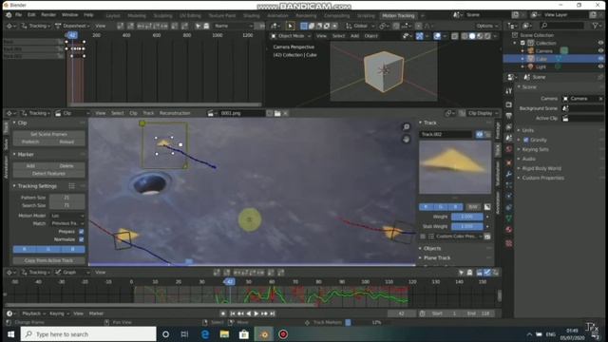
Task: Open the Material properties sphere tab
Action: click(x=509, y=230)
